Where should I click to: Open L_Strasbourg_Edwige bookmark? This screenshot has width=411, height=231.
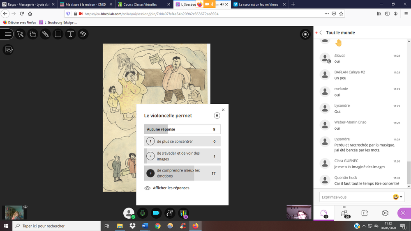[x=58, y=23]
